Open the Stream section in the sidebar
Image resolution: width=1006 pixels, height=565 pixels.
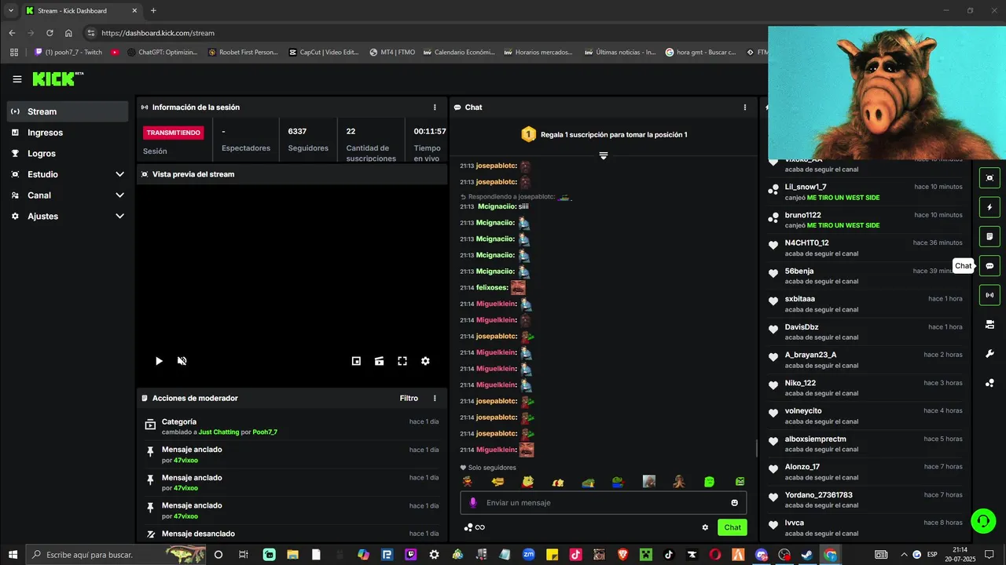68,111
